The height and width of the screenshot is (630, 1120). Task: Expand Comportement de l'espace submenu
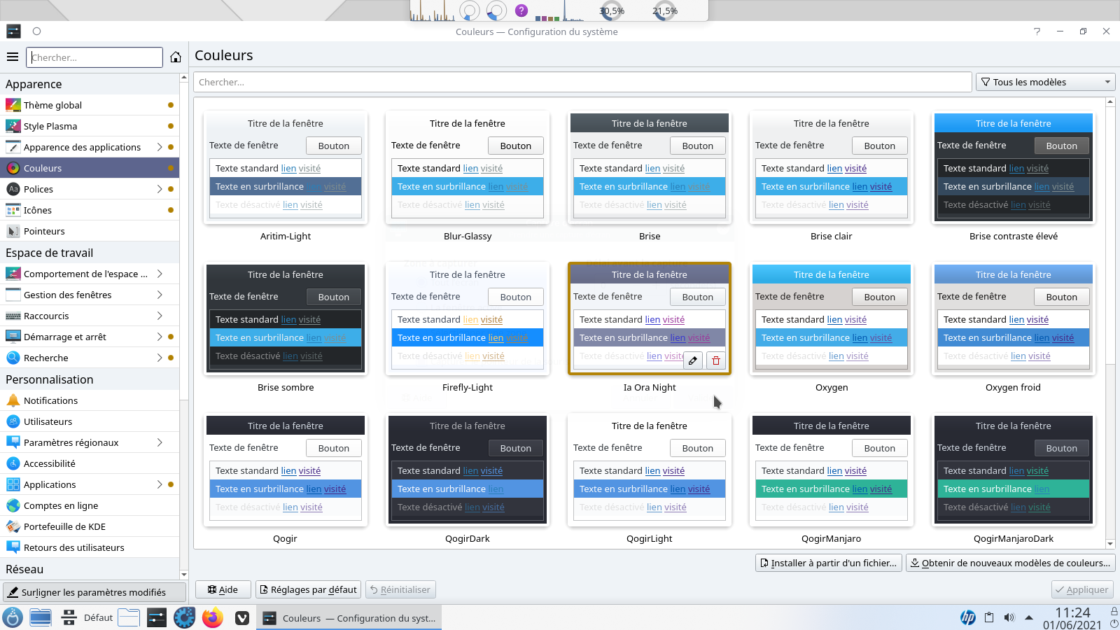160,274
